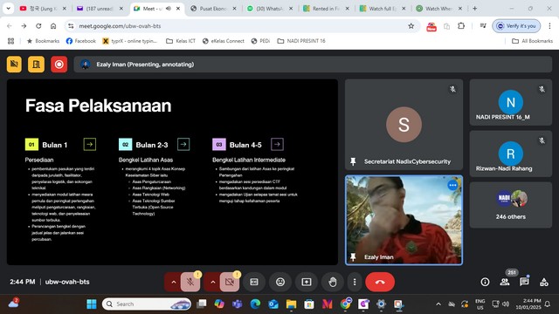559x314 pixels.
Task: Show the people list with 251 badge
Action: [x=505, y=282]
